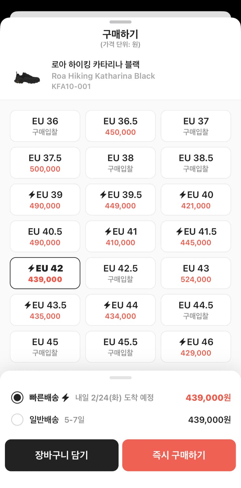Tap the lightning icon beside EU 40

tap(182, 195)
